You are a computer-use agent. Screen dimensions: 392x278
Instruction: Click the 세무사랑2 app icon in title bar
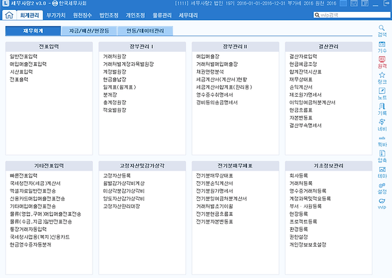coord(6,3)
